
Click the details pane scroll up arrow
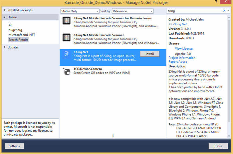[x=229, y=18]
